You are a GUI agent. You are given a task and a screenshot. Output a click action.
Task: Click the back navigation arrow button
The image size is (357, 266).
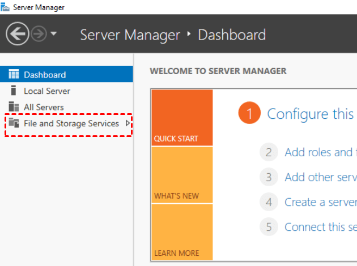pos(18,35)
